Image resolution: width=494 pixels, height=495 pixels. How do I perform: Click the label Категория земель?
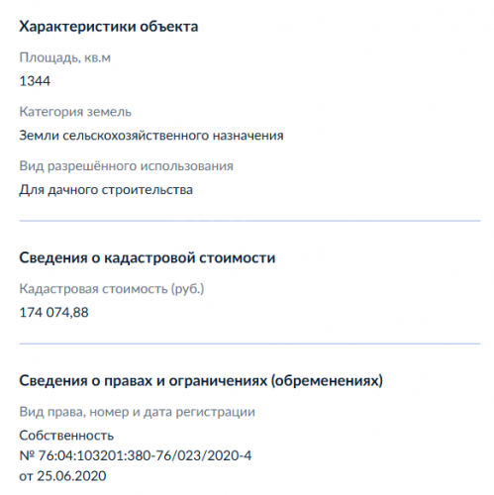click(x=75, y=112)
